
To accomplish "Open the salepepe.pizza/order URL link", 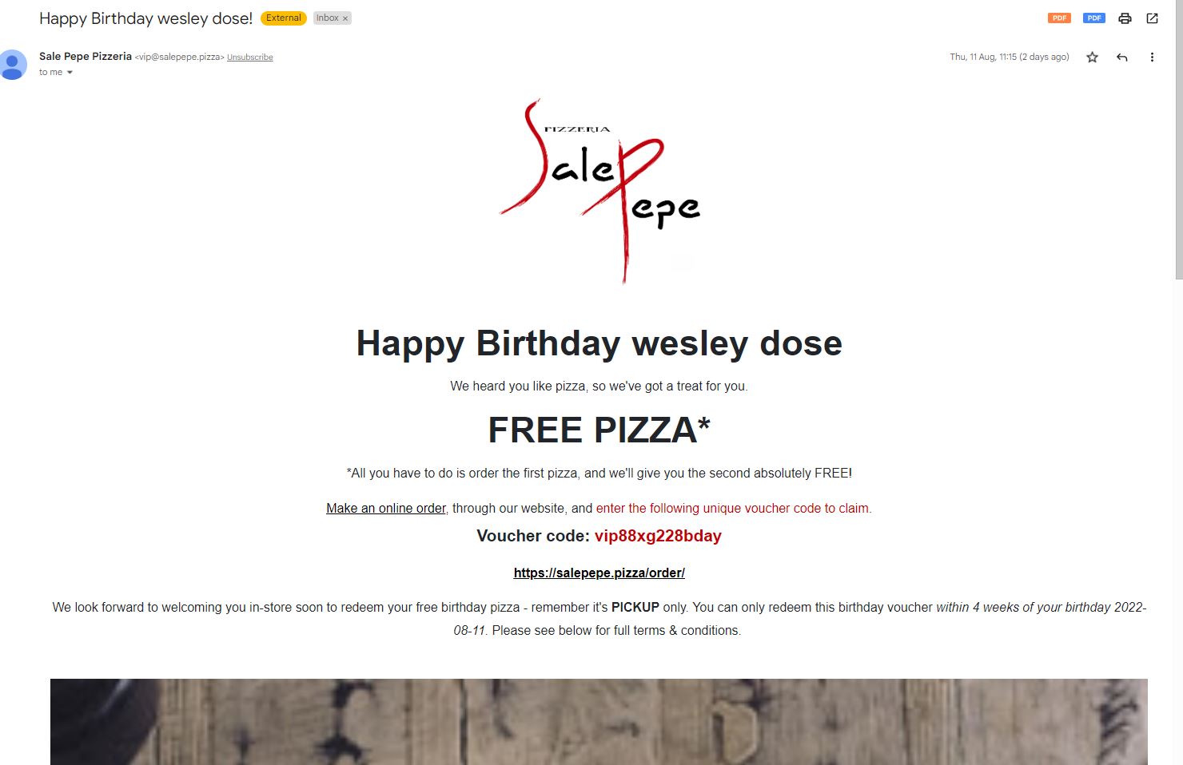I will click(x=599, y=573).
